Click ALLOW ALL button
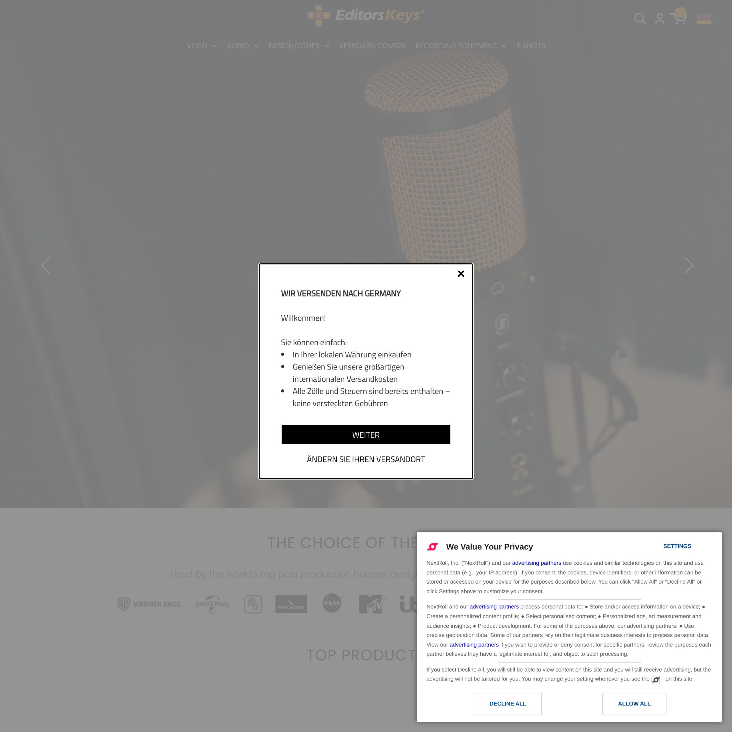The image size is (732, 732). click(x=634, y=704)
